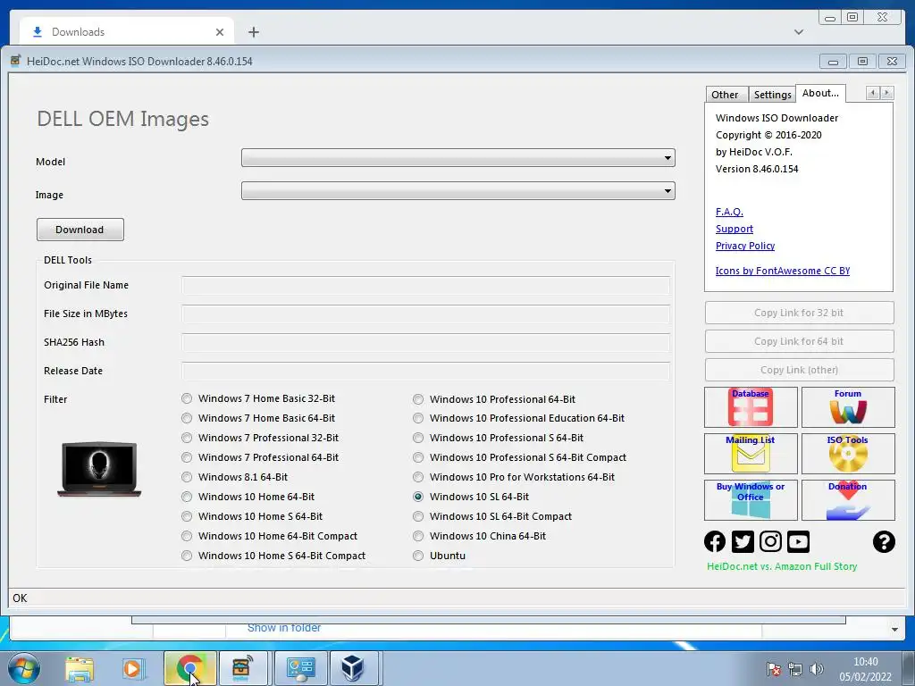Launch Windows Media Player from taskbar
Viewport: 915px width, 686px height.
tap(132, 669)
